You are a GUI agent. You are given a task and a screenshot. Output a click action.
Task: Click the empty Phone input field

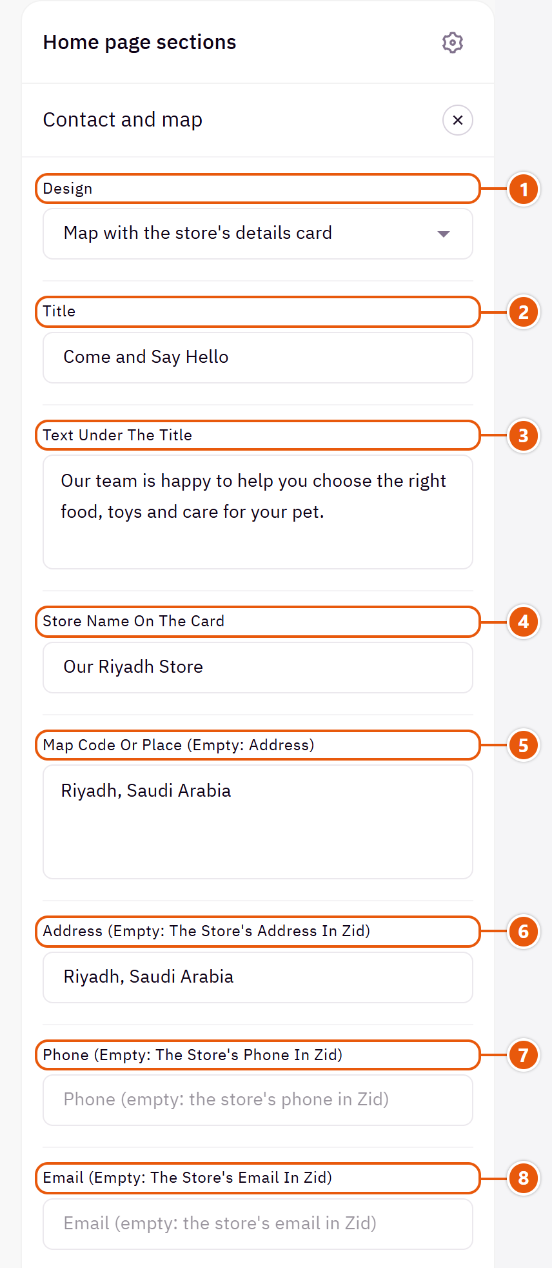[x=258, y=1100]
